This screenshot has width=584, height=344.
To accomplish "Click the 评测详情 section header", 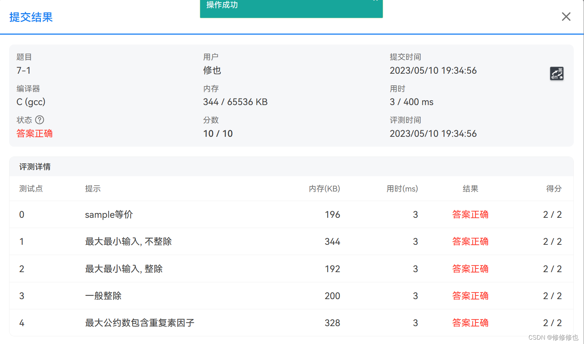I will 35,167.
